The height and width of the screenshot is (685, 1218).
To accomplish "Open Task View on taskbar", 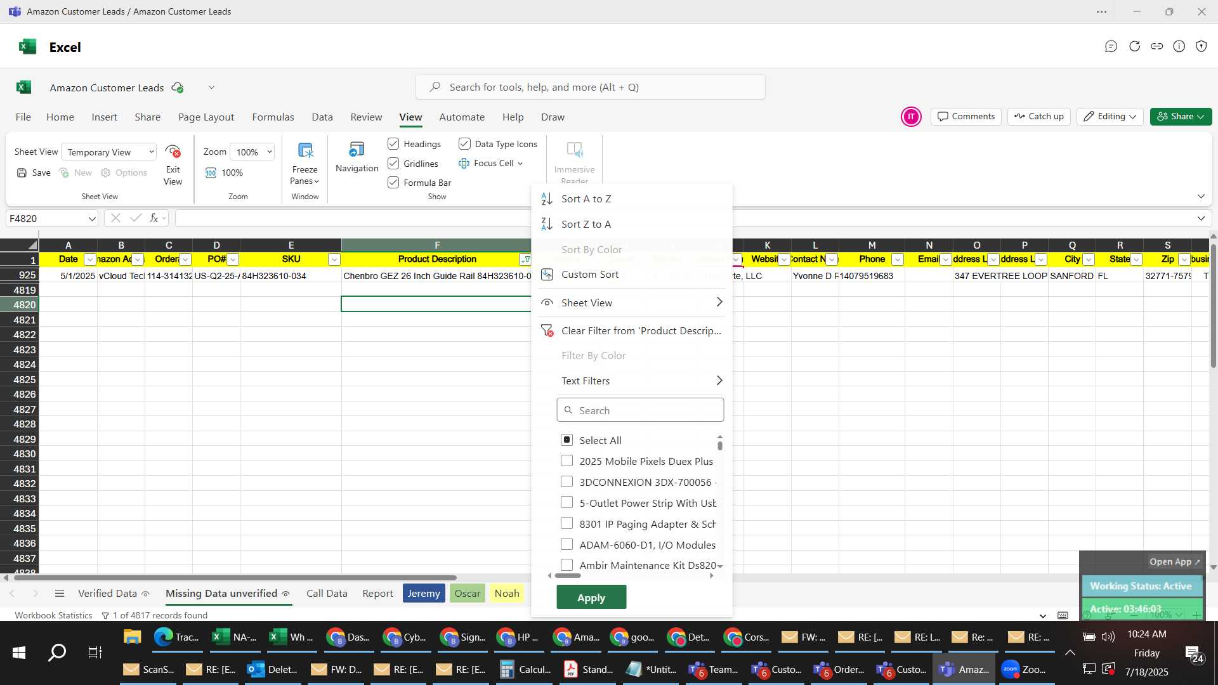I will (x=95, y=652).
